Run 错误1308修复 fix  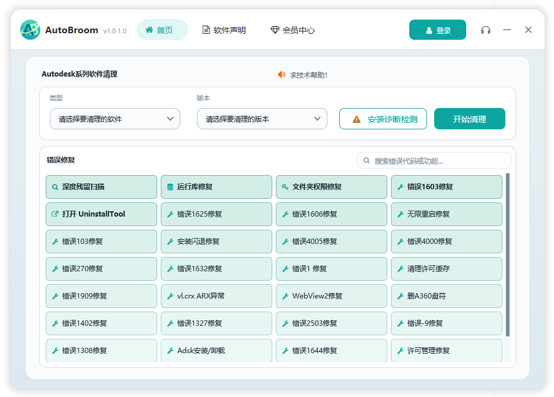click(x=101, y=350)
